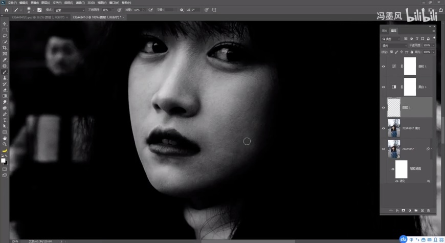This screenshot has width=445, height=243.
Task: Switch to the 属性 panel tab
Action: tap(385, 31)
